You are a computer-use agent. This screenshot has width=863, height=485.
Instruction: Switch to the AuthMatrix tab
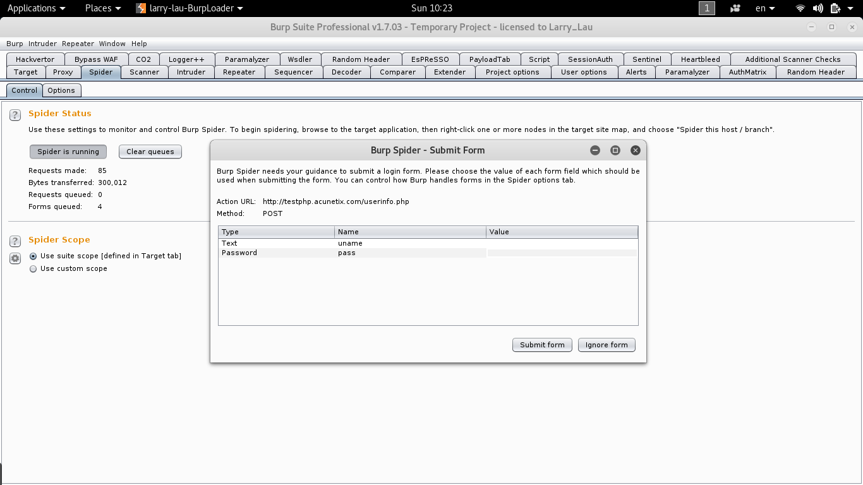(747, 72)
